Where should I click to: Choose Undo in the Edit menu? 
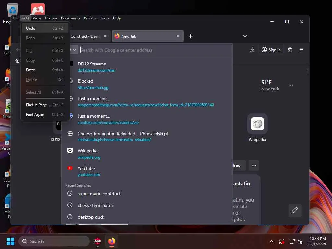click(45, 28)
